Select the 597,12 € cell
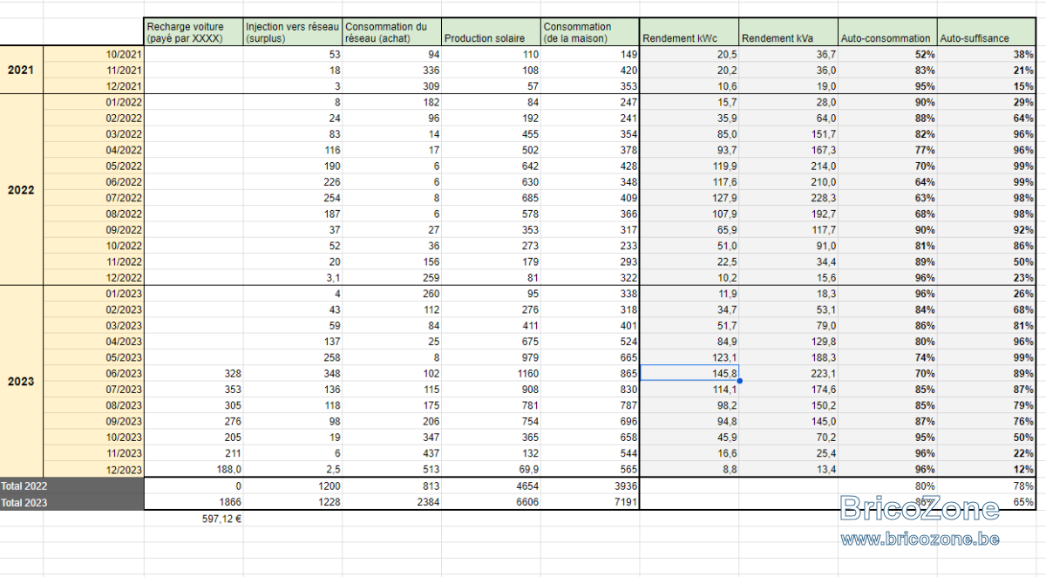 pos(194,518)
